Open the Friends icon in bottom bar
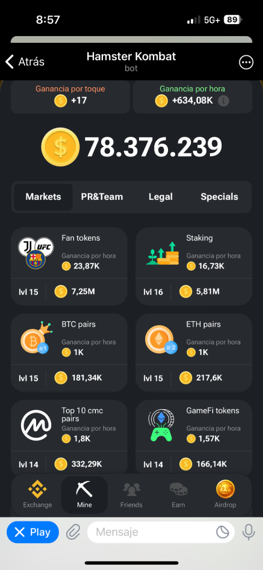 131,494
